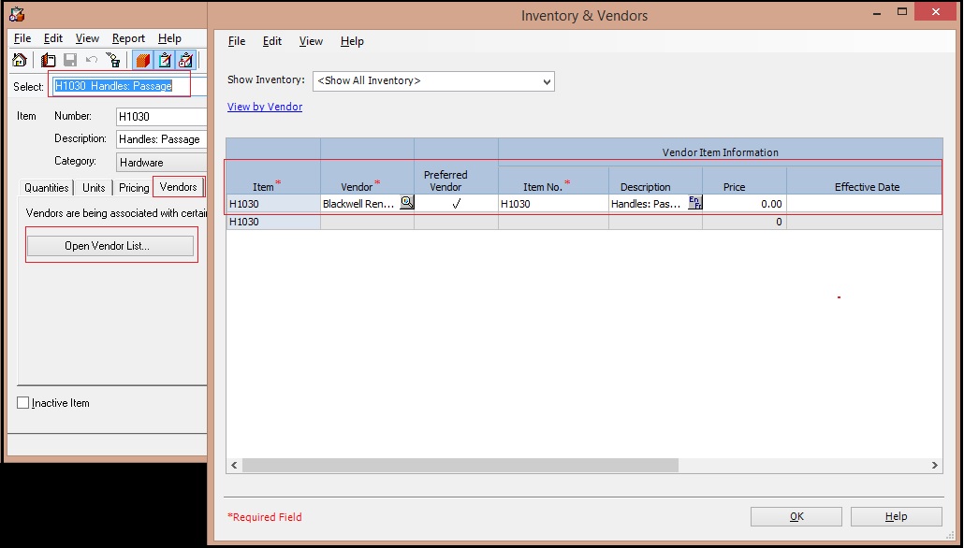This screenshot has width=964, height=548.
Task: Click the grayed-out Save floppy icon
Action: point(70,61)
